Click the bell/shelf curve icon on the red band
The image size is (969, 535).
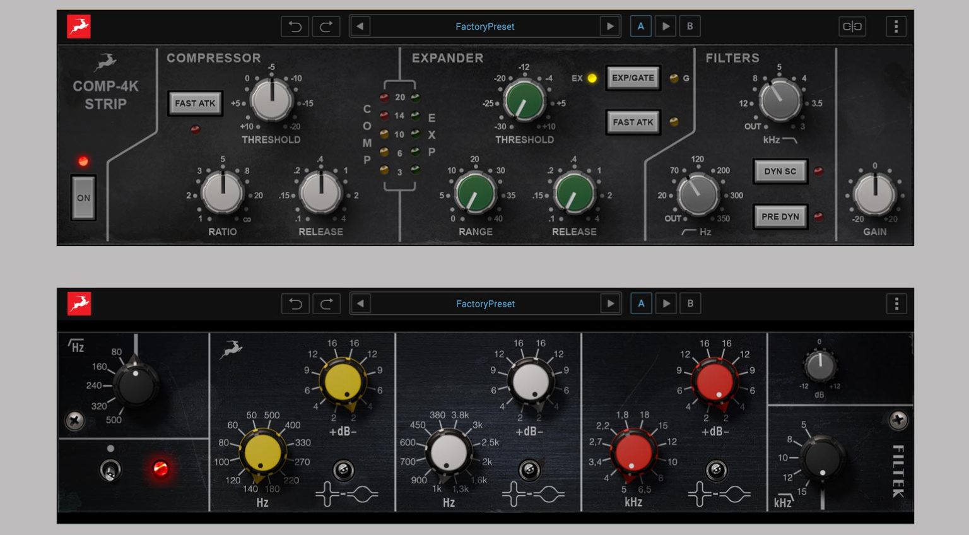coord(716,471)
